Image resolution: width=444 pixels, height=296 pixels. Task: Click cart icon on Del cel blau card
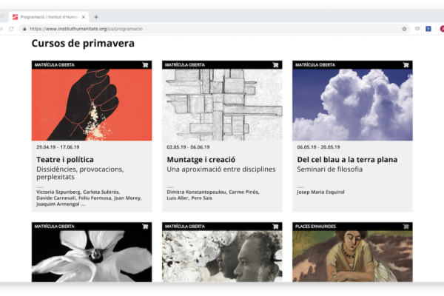(406, 65)
